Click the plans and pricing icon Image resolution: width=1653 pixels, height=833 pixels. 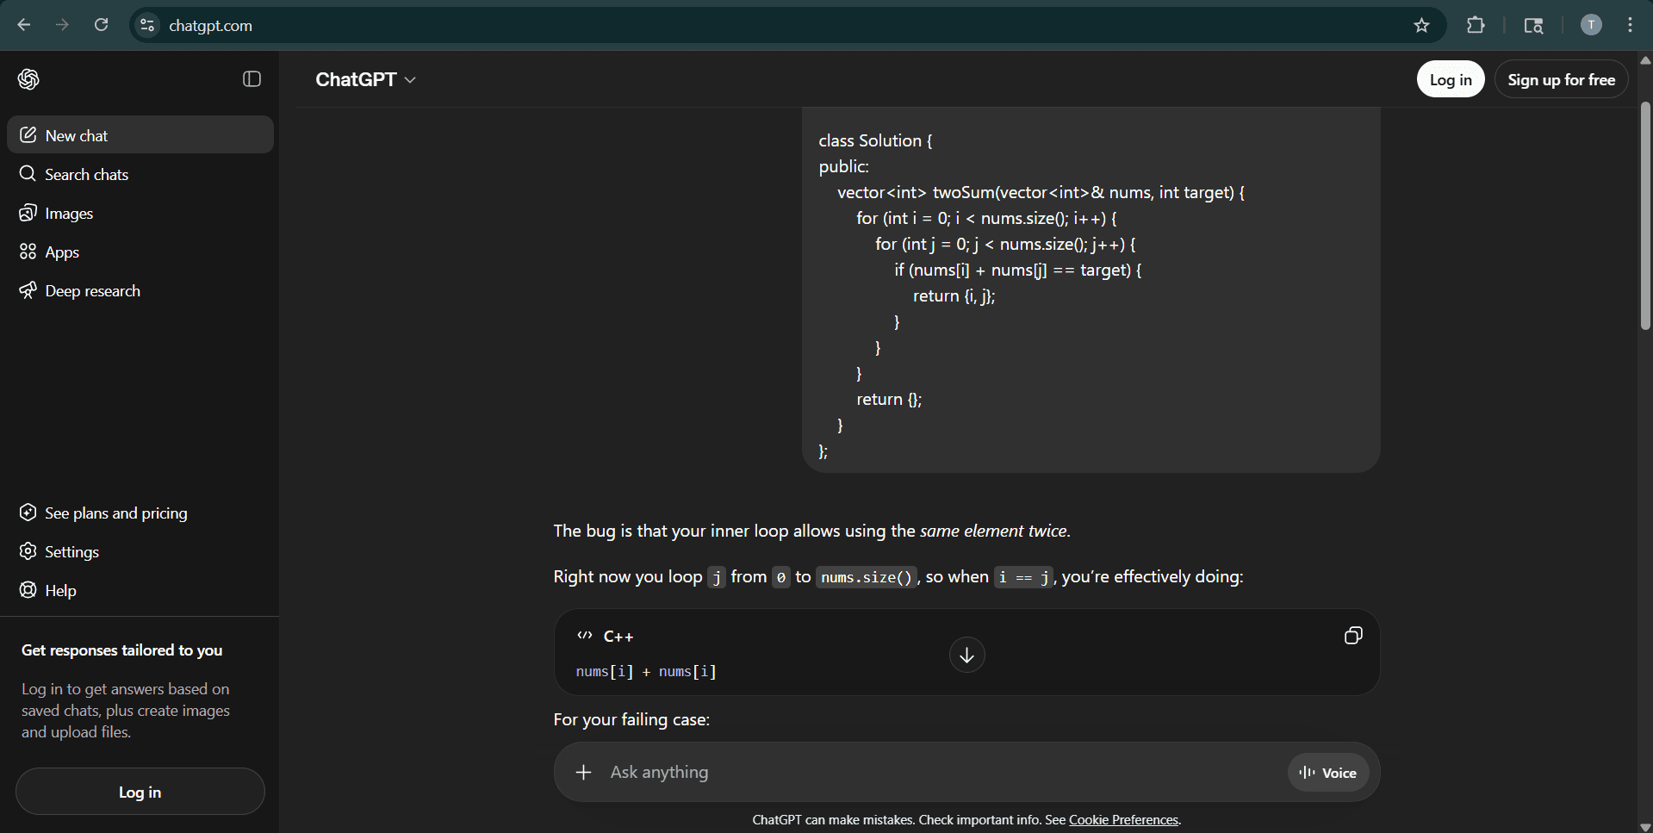pyautogui.click(x=28, y=513)
